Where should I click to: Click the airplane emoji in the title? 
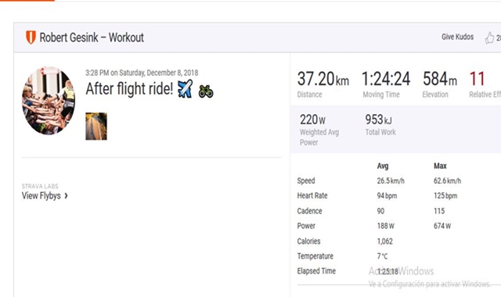click(x=186, y=88)
